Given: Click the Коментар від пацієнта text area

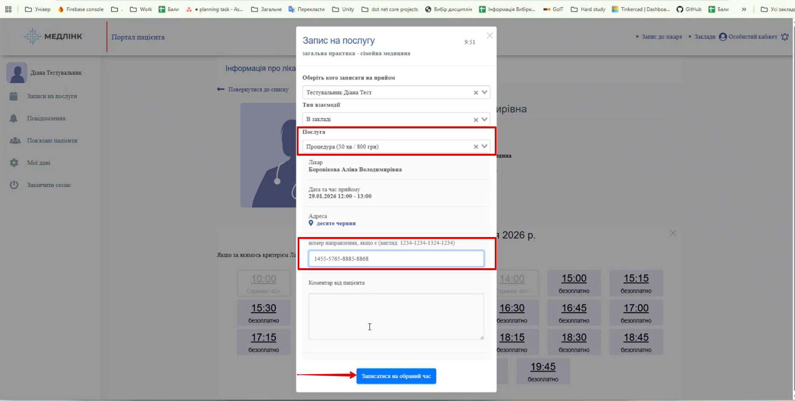Looking at the screenshot, I should point(396,316).
